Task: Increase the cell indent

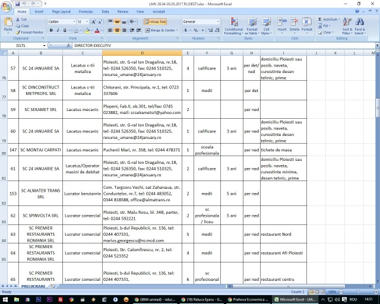Action: (x=138, y=30)
